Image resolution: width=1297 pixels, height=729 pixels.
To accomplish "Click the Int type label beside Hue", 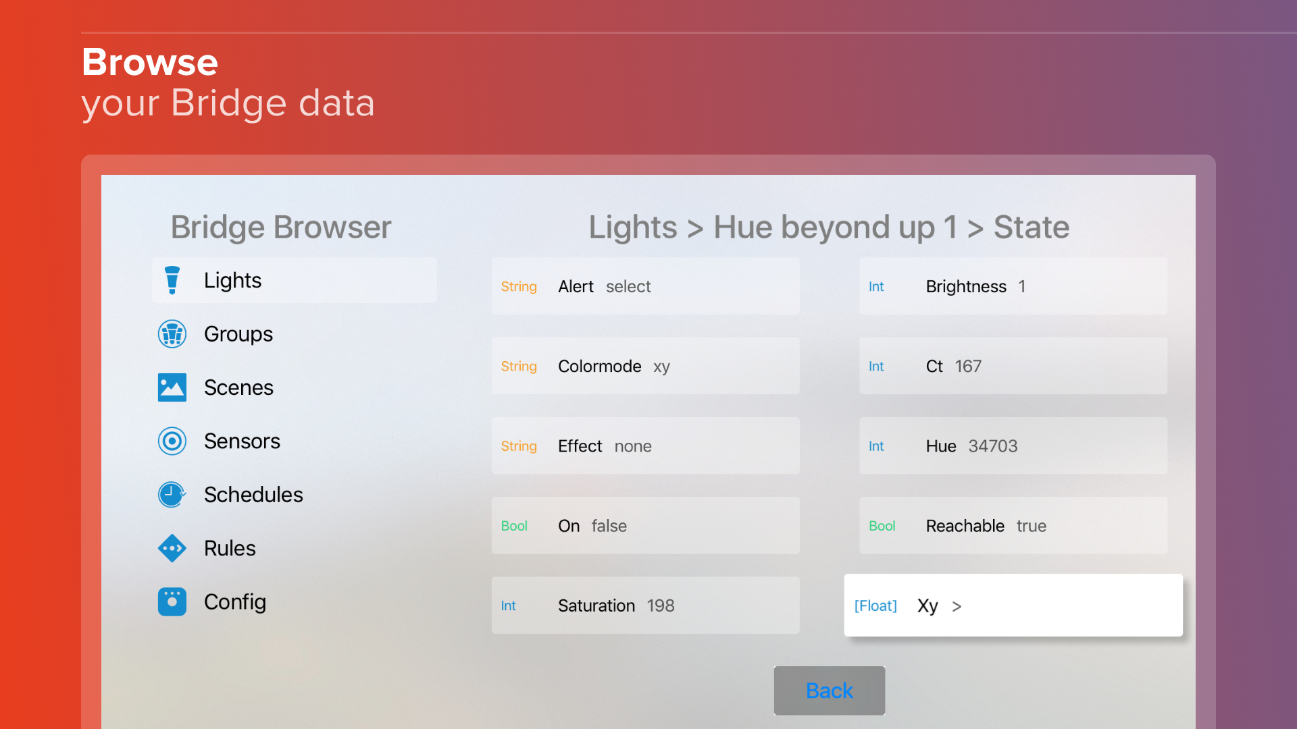I will pos(876,446).
